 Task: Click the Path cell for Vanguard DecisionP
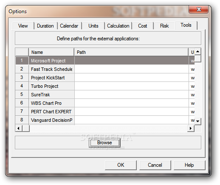tap(132, 120)
